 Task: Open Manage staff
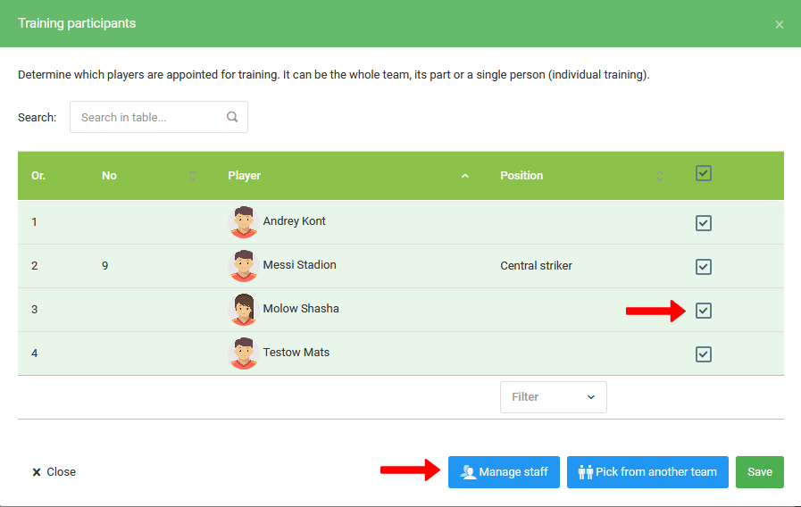tap(504, 472)
